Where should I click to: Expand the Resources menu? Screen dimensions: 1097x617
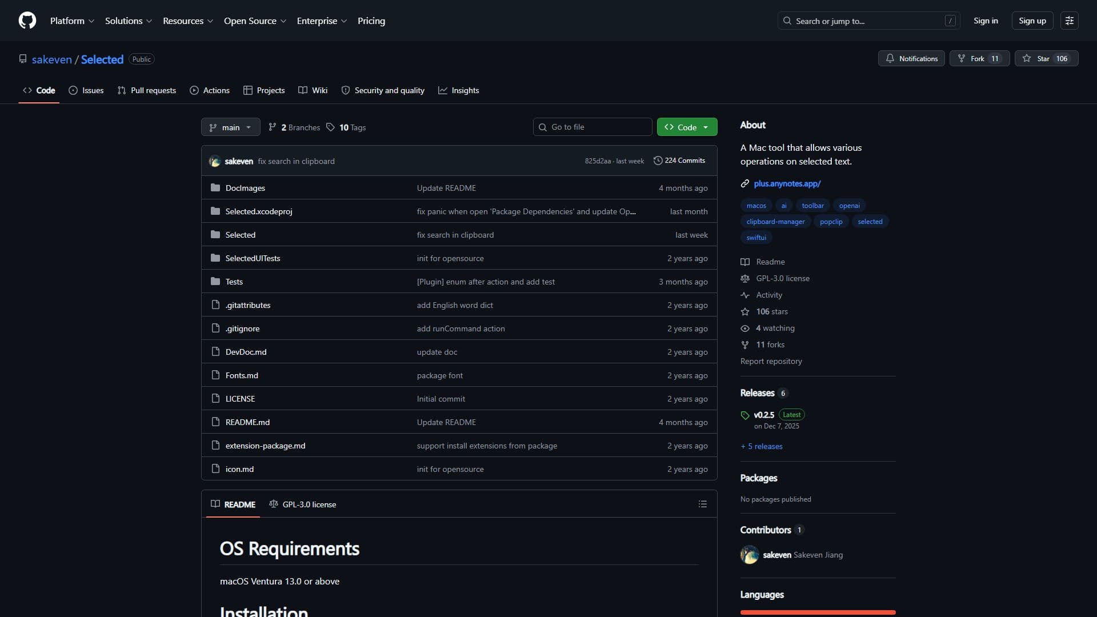[188, 21]
